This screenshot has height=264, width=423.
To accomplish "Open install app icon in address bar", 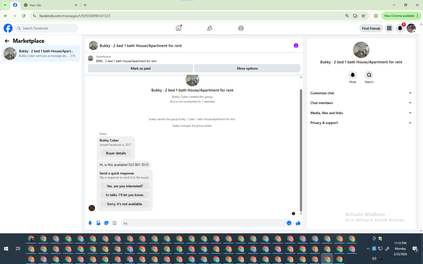I will 355,16.
